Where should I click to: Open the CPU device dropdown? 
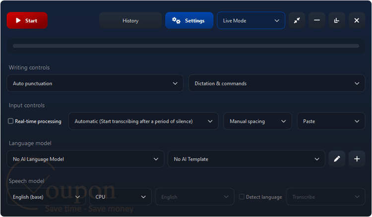121,197
